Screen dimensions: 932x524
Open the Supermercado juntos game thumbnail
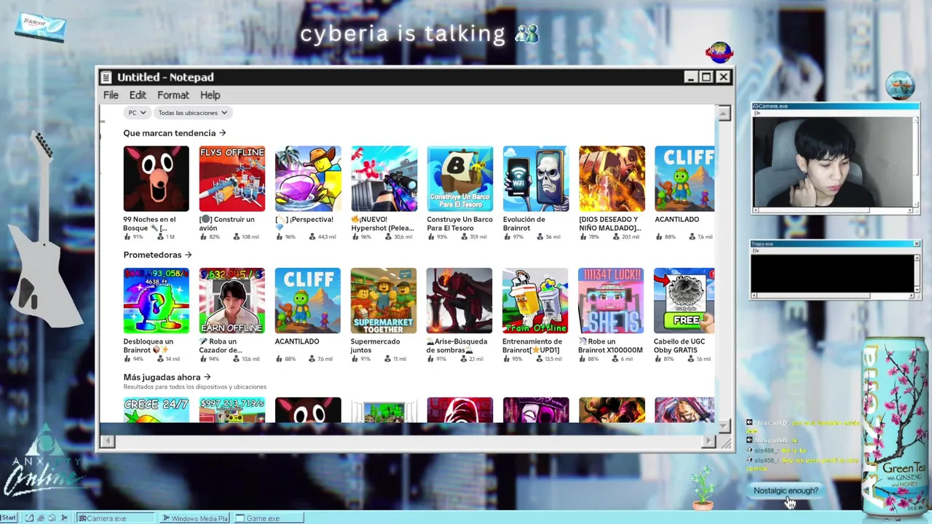tap(384, 301)
